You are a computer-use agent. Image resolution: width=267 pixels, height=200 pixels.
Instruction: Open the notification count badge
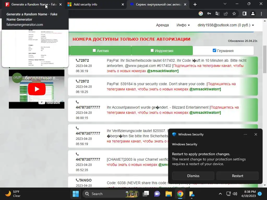pyautogui.click(x=260, y=193)
